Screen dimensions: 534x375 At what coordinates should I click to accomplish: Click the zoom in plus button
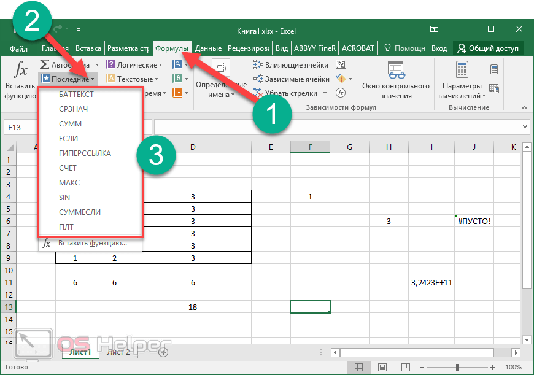[492, 368]
